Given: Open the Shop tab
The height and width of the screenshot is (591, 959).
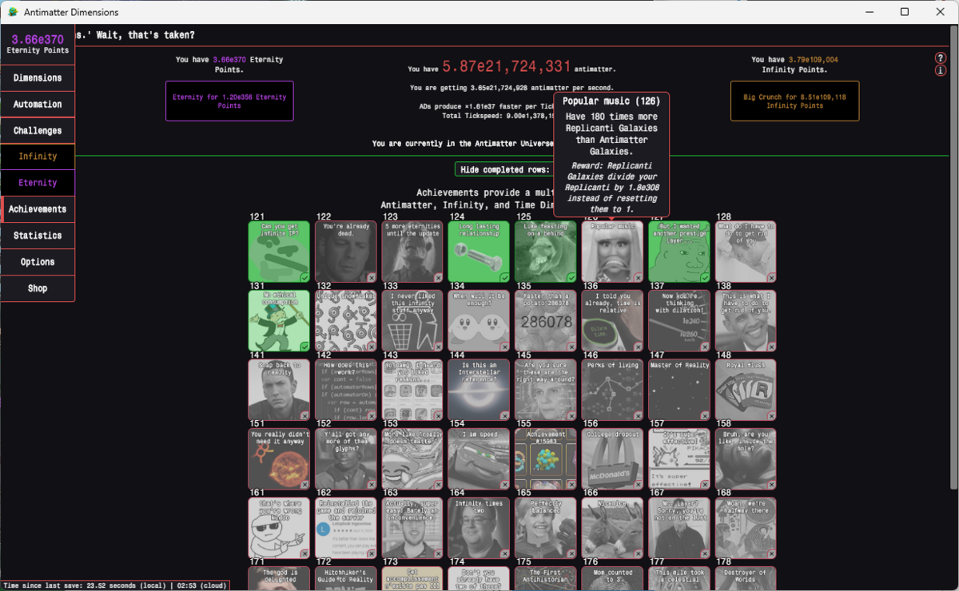Looking at the screenshot, I should [x=38, y=288].
